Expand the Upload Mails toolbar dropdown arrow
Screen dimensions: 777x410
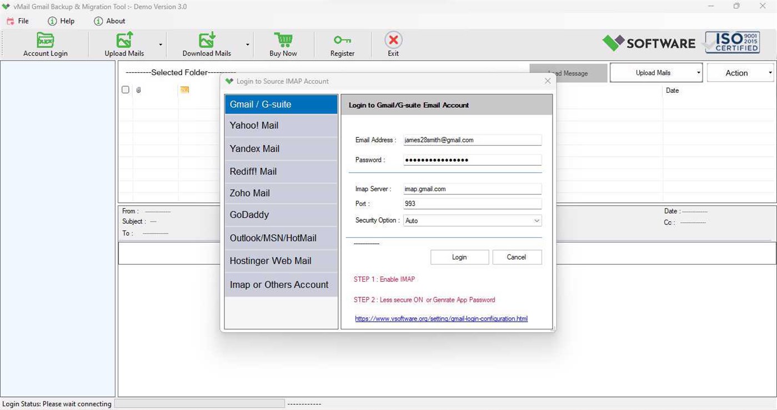tap(161, 44)
